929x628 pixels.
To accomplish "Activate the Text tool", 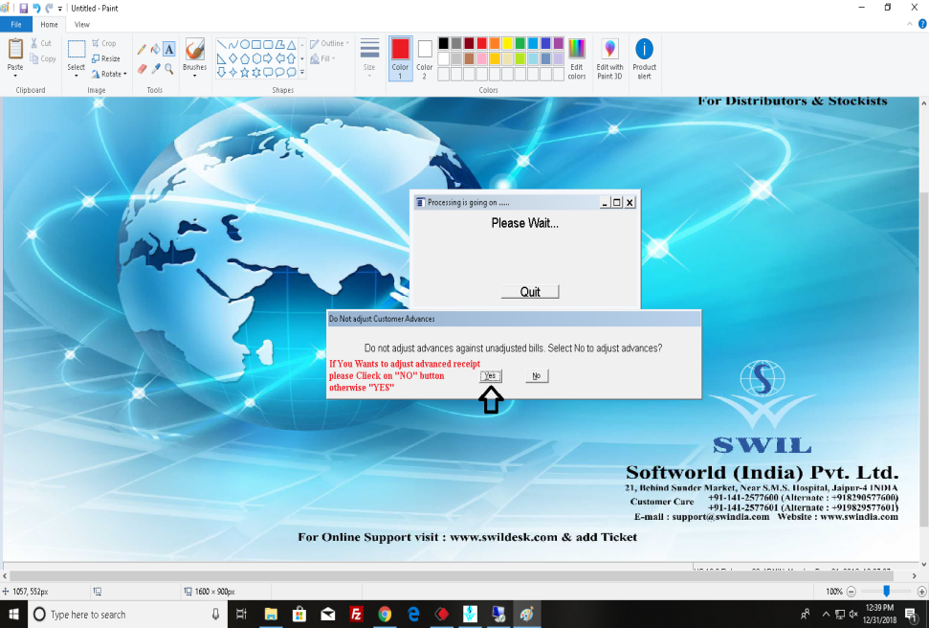I will 169,49.
